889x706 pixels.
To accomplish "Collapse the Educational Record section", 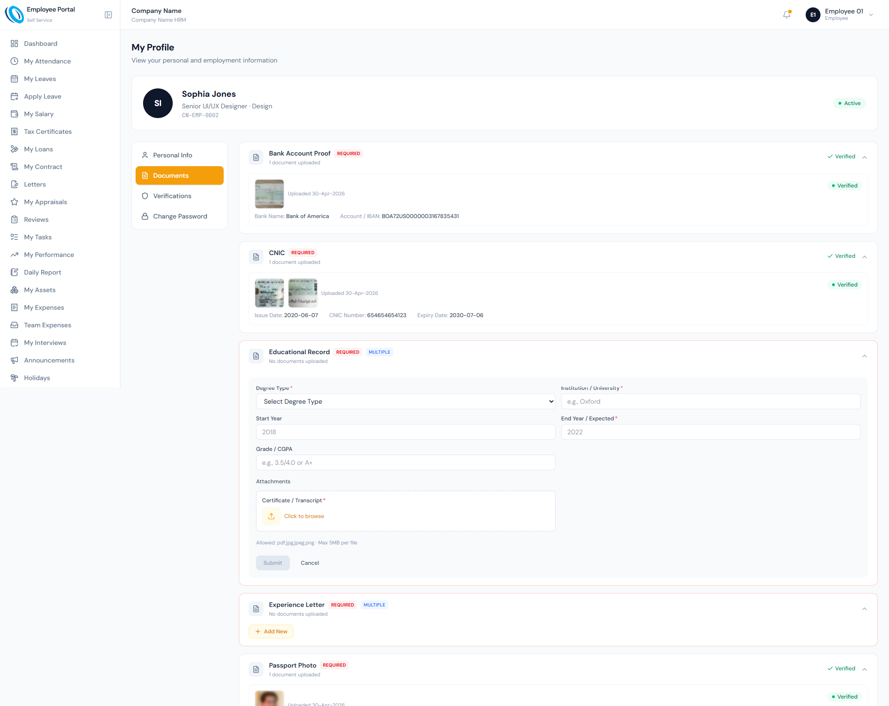I will pos(864,356).
